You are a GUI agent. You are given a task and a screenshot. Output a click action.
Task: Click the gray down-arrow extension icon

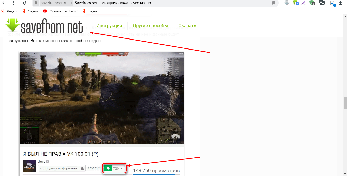[287, 3]
